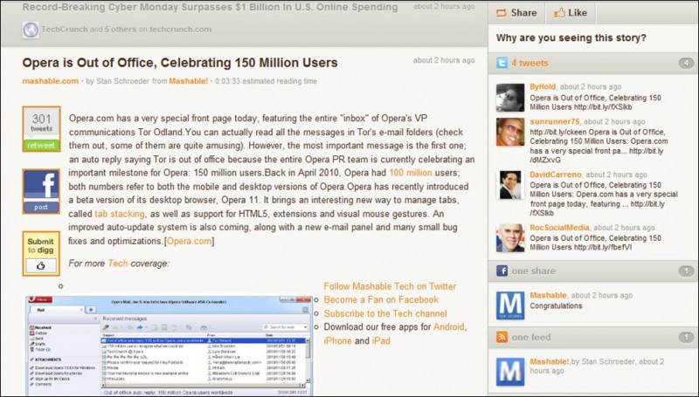Image resolution: width=699 pixels, height=397 pixels.
Task: Click the Mashable logo under one feed
Action: tap(510, 372)
